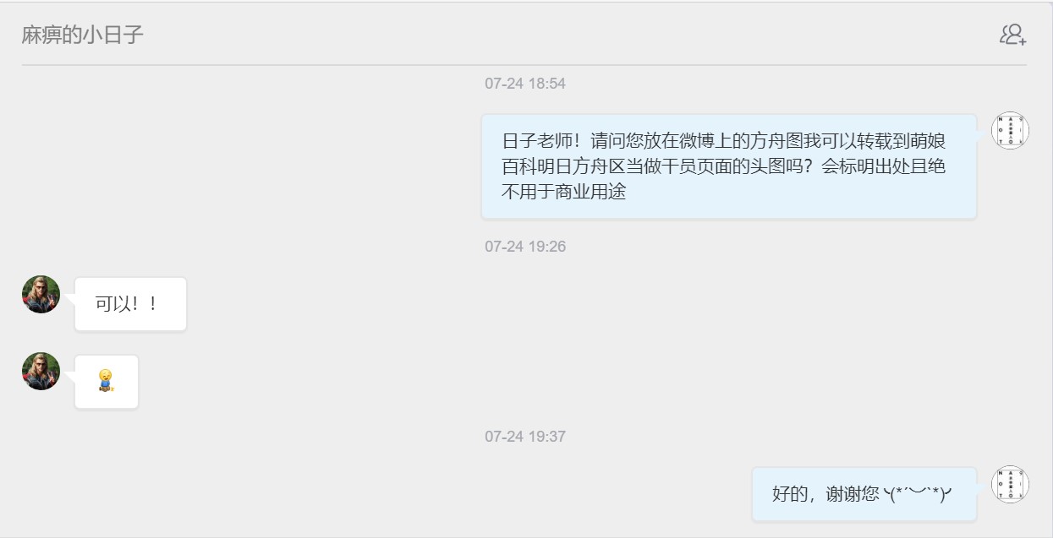The image size is (1053, 538).
Task: Select the 可以！！ reply bubble
Action: [x=130, y=304]
